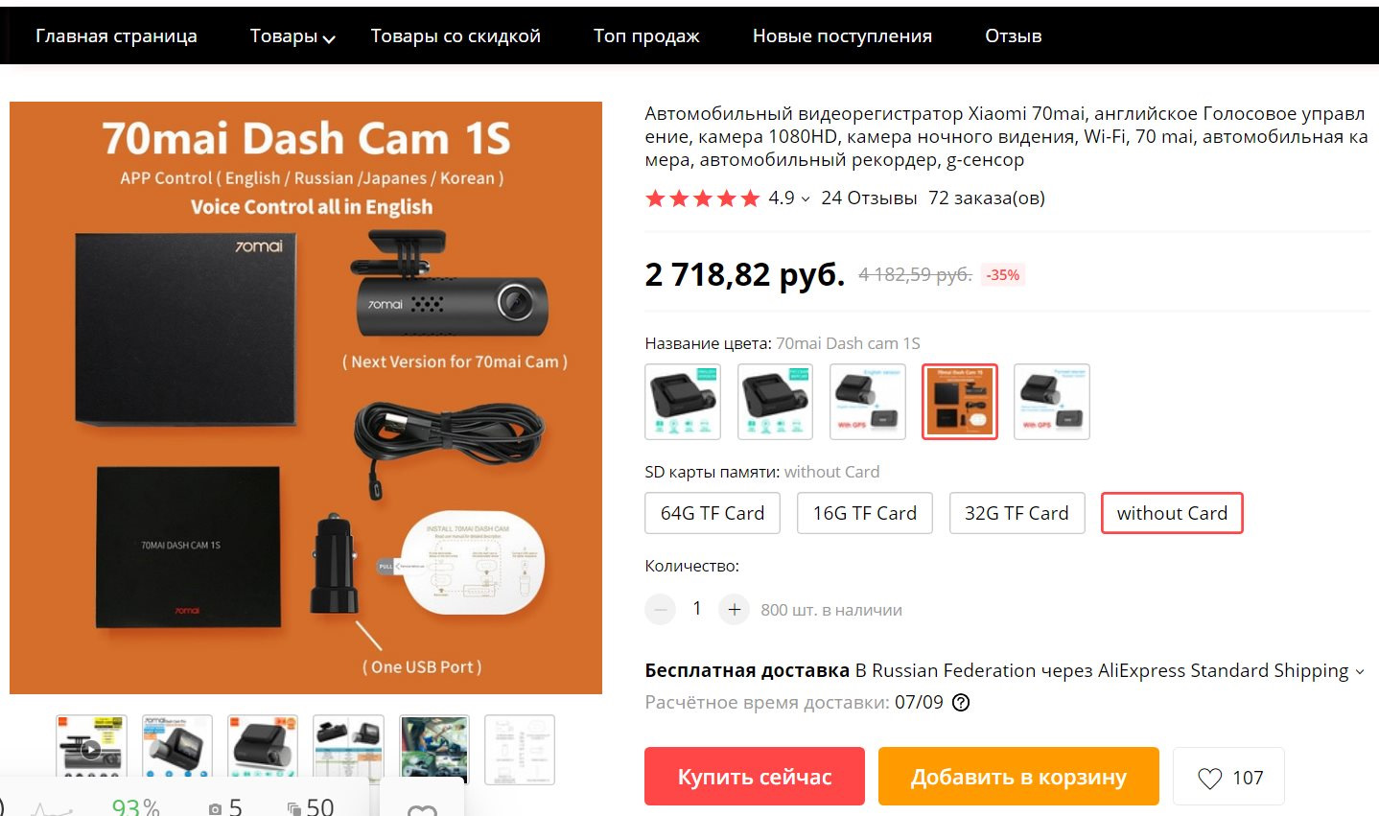Open the 24 Отзывы reviews link
1379x816 pixels.
click(x=869, y=198)
